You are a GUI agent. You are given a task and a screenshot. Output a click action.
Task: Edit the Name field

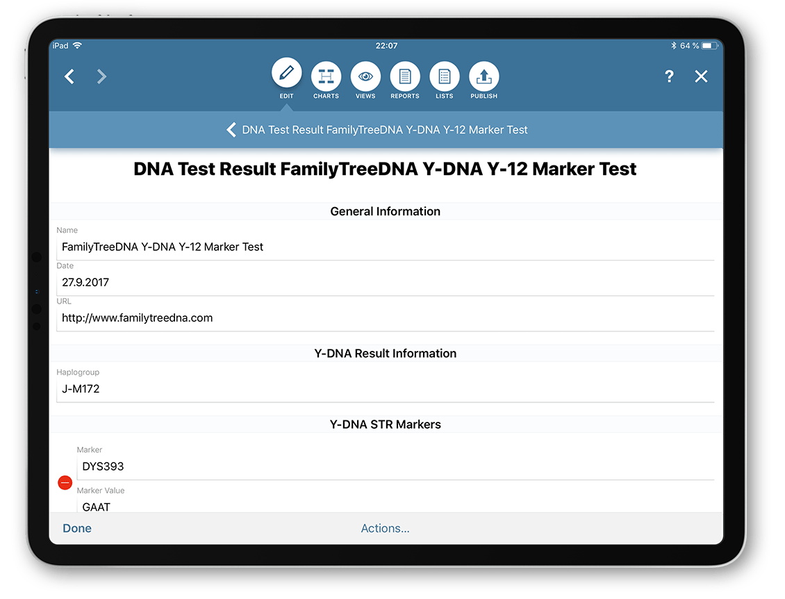pos(386,247)
